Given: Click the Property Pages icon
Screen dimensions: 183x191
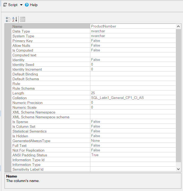Looking at the screenshot, I should [x=23, y=19].
